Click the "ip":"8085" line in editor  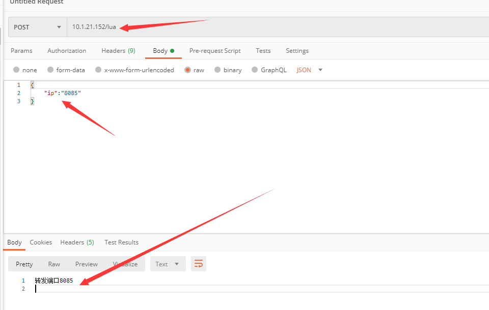(62, 93)
